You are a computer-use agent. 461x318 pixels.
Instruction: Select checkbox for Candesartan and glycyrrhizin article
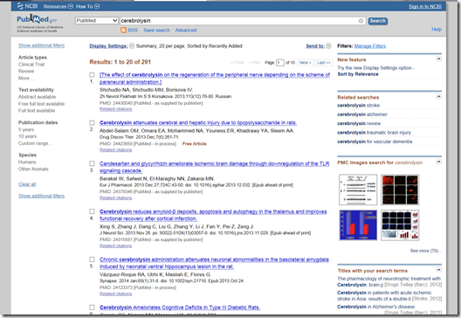point(92,163)
